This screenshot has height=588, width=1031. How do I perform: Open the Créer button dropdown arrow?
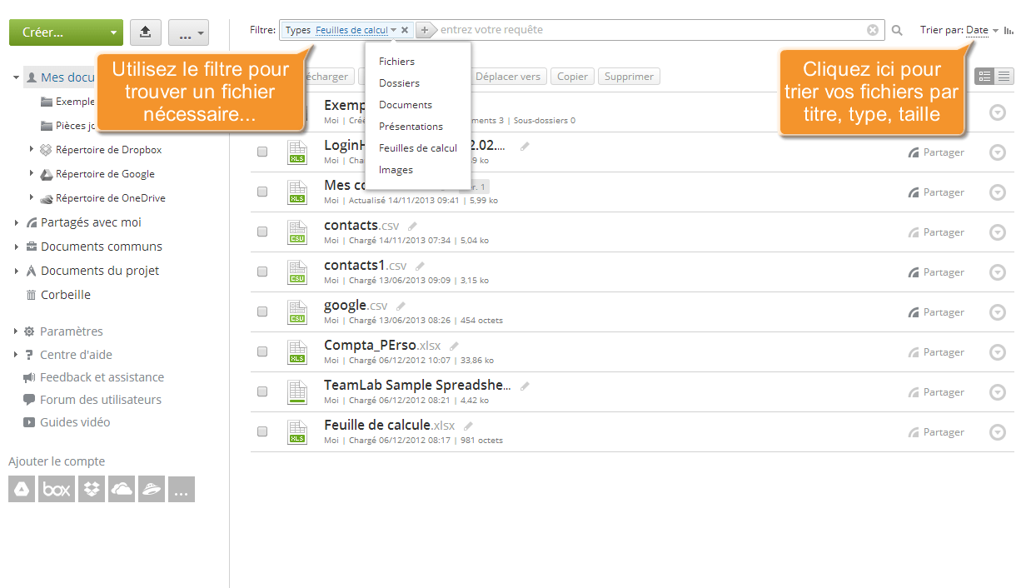[x=113, y=33]
